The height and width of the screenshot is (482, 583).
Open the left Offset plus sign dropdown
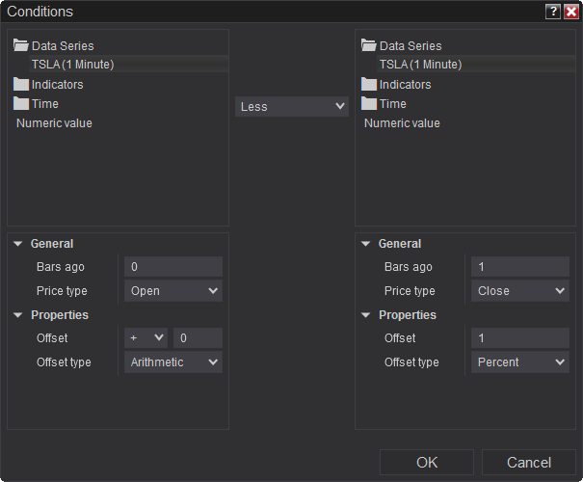pyautogui.click(x=146, y=338)
